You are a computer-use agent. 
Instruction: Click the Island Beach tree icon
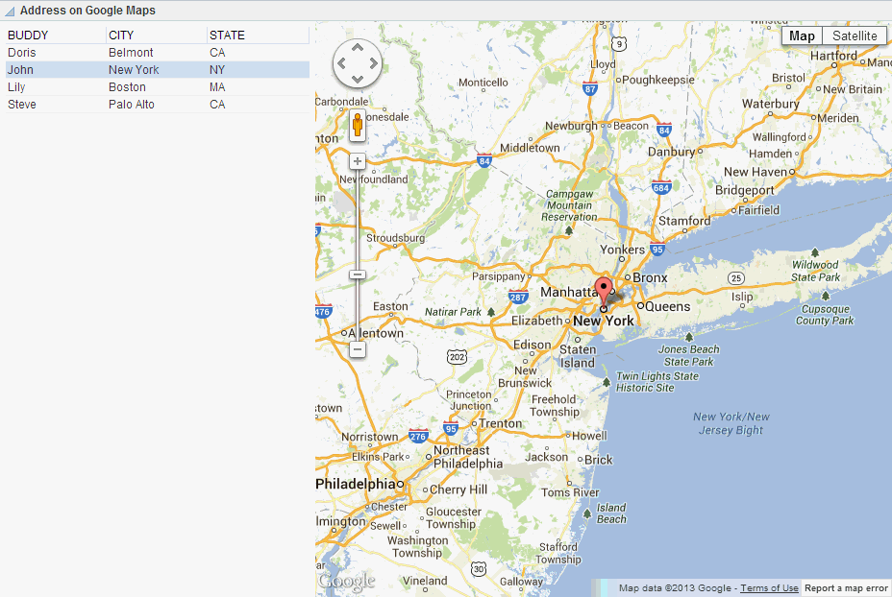pyautogui.click(x=587, y=513)
